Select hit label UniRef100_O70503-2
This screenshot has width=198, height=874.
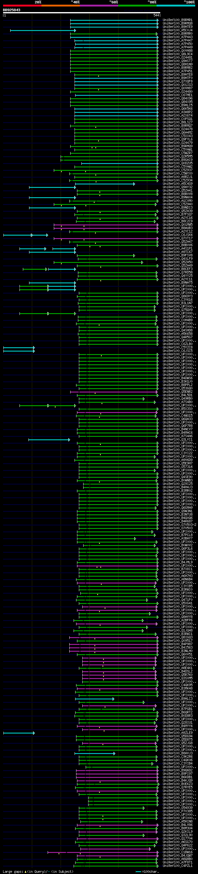coord(179,525)
